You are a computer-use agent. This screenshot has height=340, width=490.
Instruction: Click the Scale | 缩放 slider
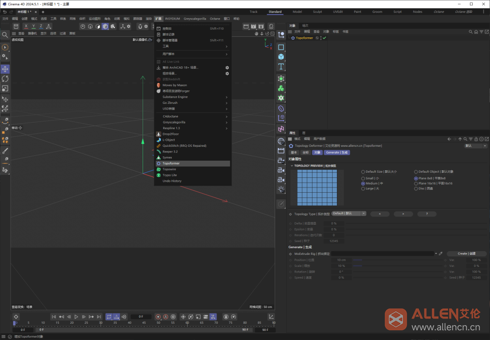(x=398, y=266)
